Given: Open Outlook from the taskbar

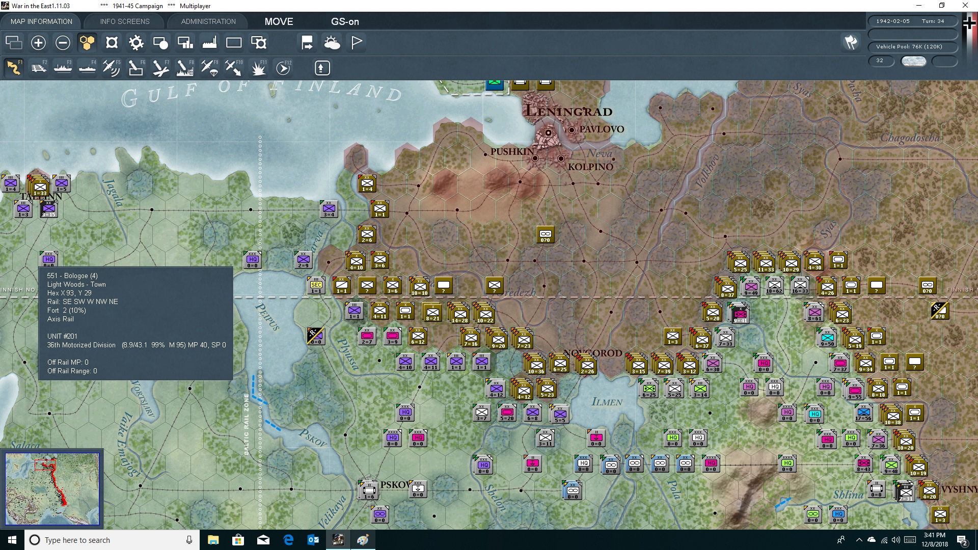Looking at the screenshot, I should [313, 540].
